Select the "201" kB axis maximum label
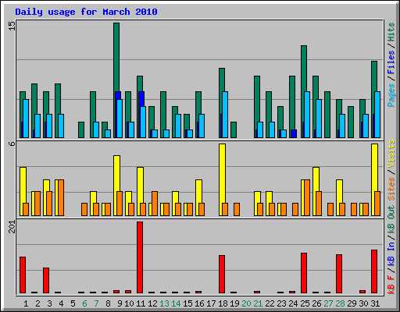 tap(12, 226)
